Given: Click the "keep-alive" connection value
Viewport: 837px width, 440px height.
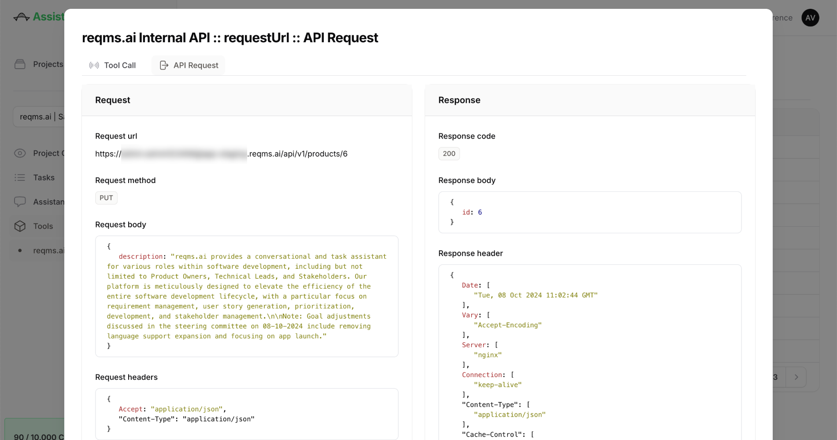Looking at the screenshot, I should pyautogui.click(x=498, y=385).
